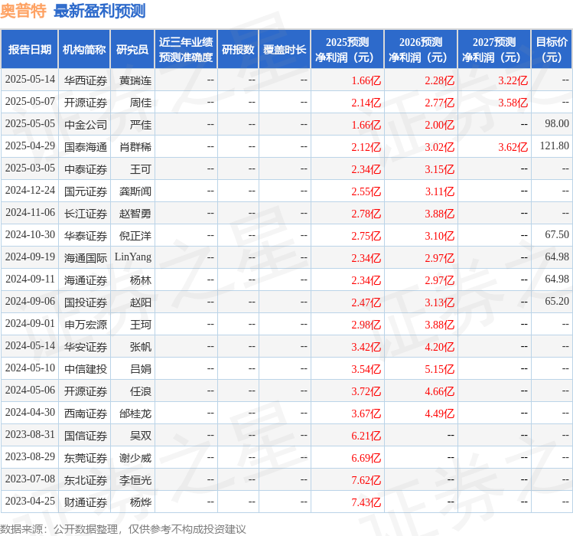Click the 7.43亿 forecast value
This screenshot has height=536, width=573.
click(366, 502)
